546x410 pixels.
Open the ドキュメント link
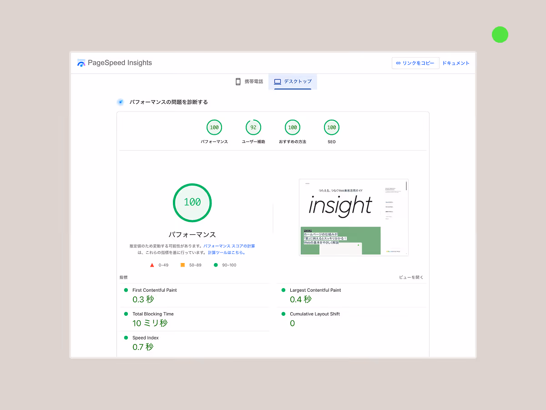456,63
